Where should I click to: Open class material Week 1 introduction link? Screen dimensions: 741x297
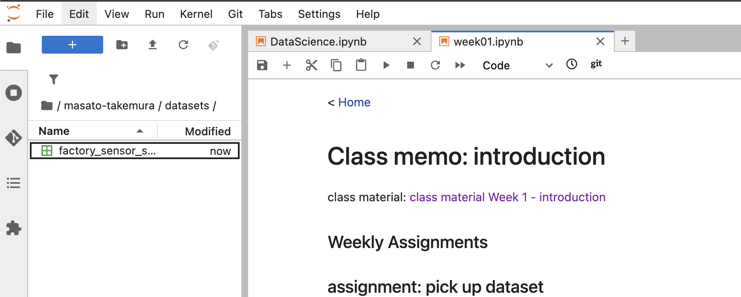pyautogui.click(x=507, y=197)
